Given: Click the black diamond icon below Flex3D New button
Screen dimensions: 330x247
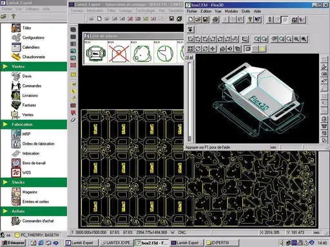Looking at the screenshot, I should pos(190,30).
